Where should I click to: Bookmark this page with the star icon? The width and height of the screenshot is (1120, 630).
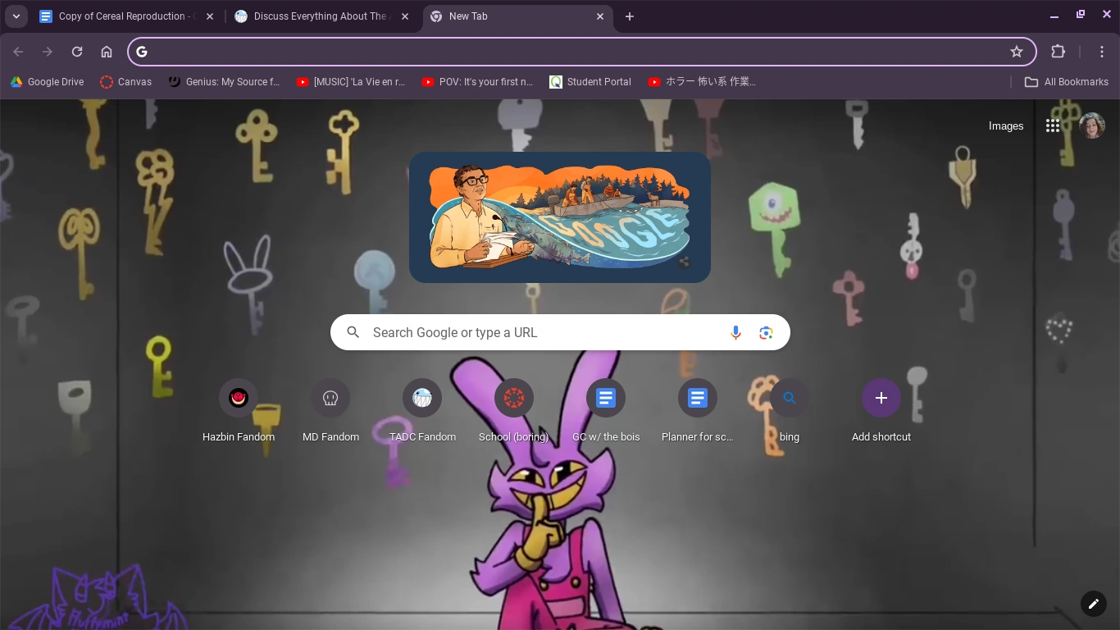(1017, 51)
